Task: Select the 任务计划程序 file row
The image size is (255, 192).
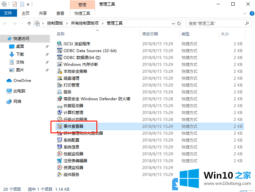Action: point(149,119)
